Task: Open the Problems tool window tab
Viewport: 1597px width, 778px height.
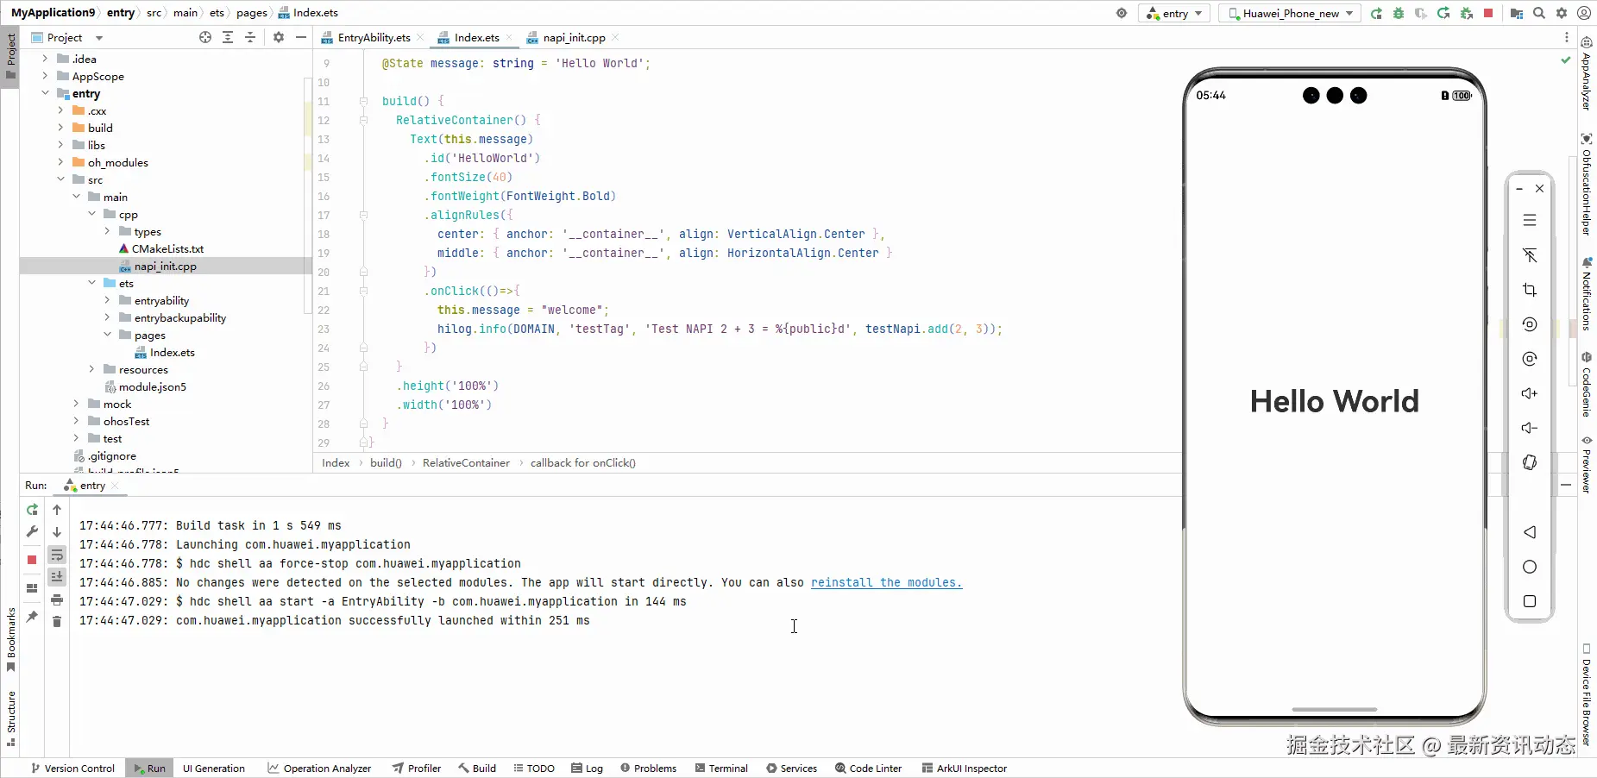Action: (x=648, y=768)
